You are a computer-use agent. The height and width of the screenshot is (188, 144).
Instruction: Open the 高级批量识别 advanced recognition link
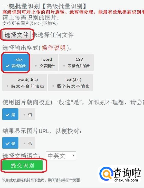coord(64,6)
